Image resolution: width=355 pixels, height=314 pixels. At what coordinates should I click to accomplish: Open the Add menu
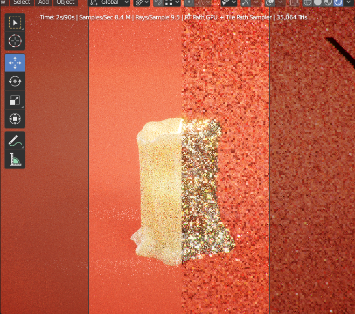pos(43,2)
